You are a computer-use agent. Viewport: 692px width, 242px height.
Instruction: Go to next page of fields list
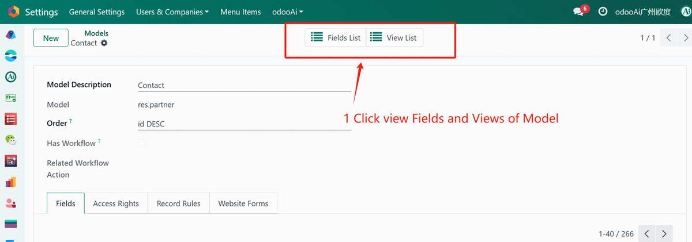(x=664, y=234)
